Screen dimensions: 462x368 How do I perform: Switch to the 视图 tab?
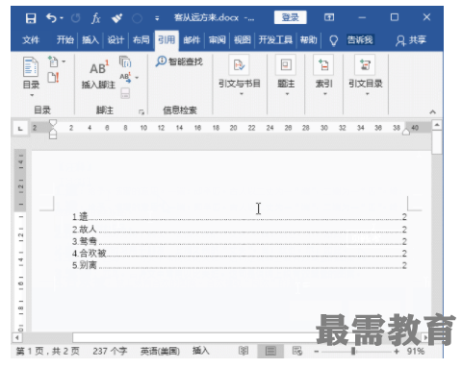(x=243, y=40)
